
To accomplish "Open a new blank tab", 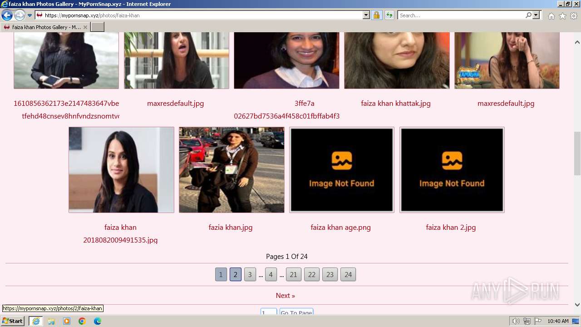I will pyautogui.click(x=98, y=27).
